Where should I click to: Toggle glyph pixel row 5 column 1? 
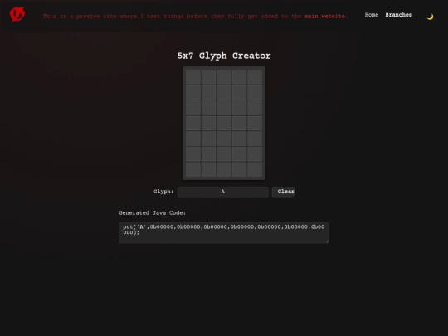tap(193, 139)
